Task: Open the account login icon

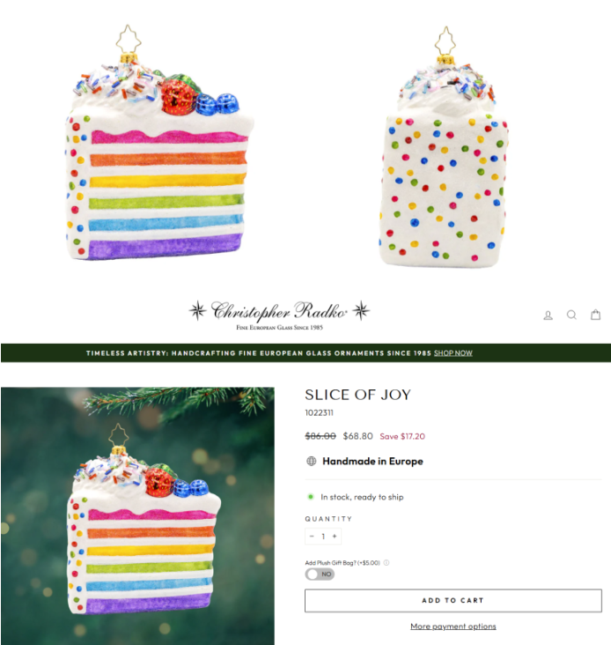Action: tap(548, 315)
